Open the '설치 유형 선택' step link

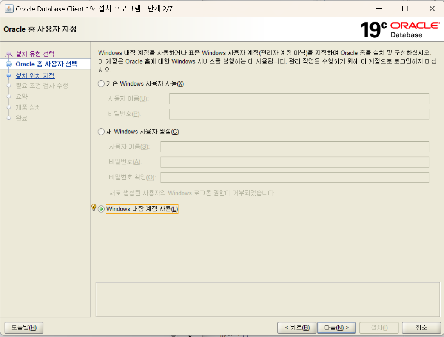point(35,54)
